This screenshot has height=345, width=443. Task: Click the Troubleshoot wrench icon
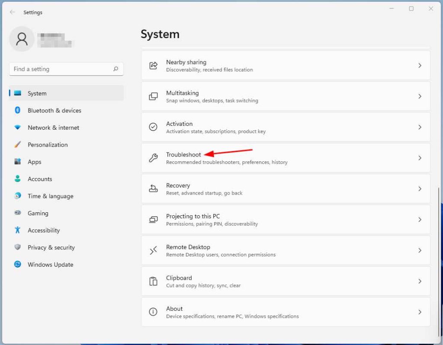(153, 157)
